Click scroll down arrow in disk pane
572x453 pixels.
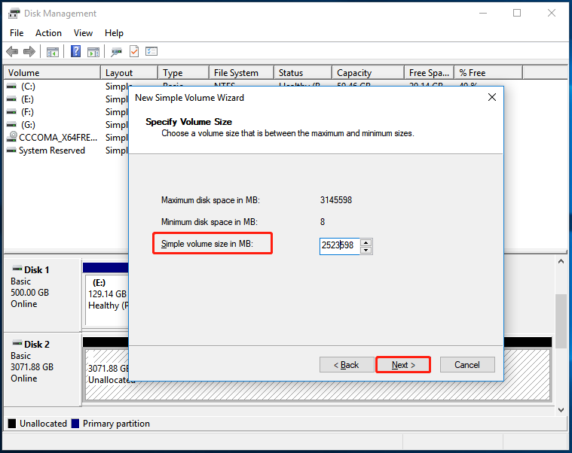(561, 410)
